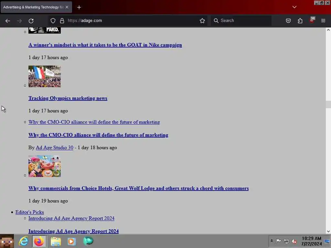Open the Nike GOAT campaign article link
Screen dimensions: 331x248
point(105,45)
